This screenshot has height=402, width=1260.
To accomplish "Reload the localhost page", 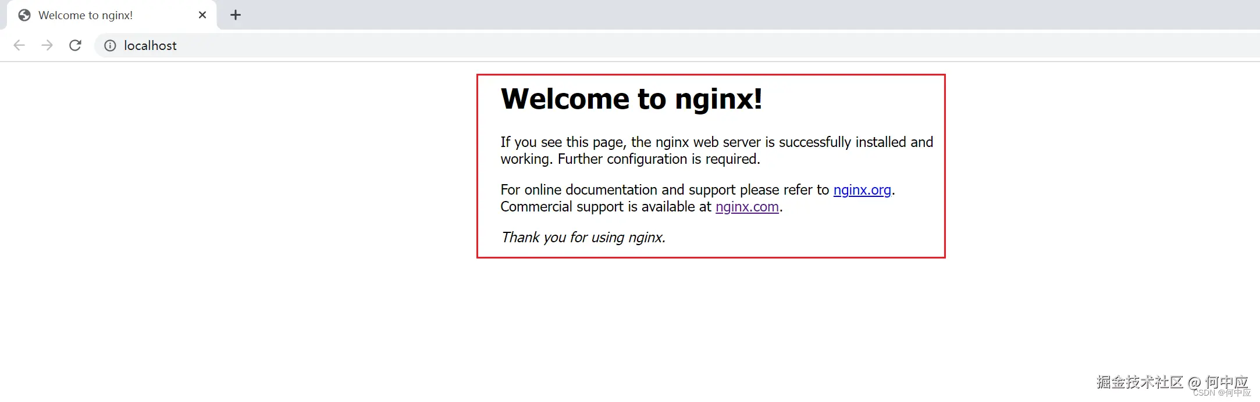I will 75,45.
